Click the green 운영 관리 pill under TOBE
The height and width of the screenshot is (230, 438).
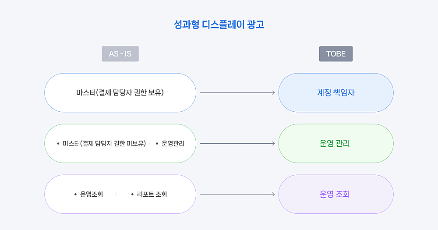click(336, 143)
